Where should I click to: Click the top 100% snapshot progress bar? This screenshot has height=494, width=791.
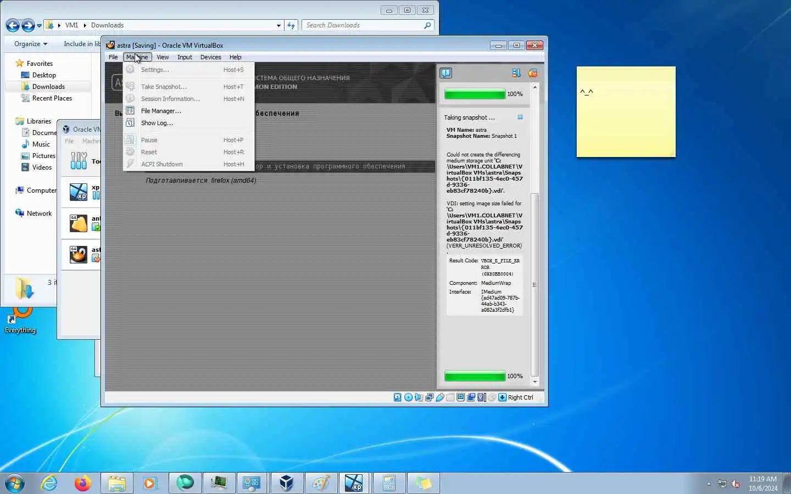(x=475, y=94)
